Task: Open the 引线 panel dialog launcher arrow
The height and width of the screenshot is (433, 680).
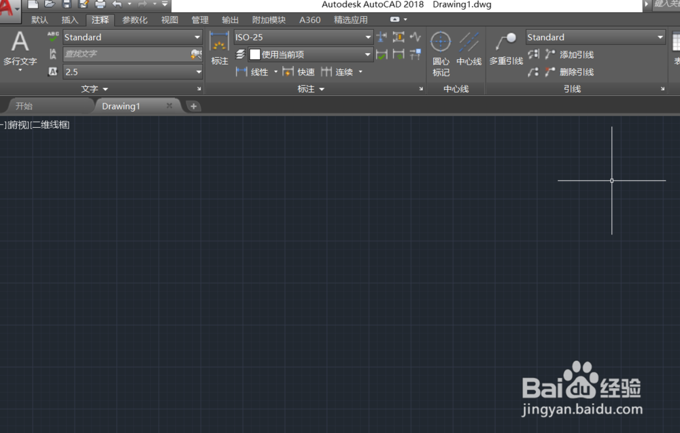Action: 662,89
